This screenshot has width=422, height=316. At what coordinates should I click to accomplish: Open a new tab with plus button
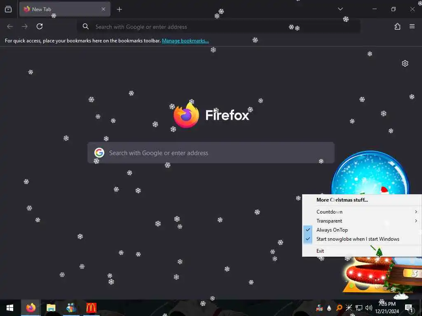click(119, 9)
